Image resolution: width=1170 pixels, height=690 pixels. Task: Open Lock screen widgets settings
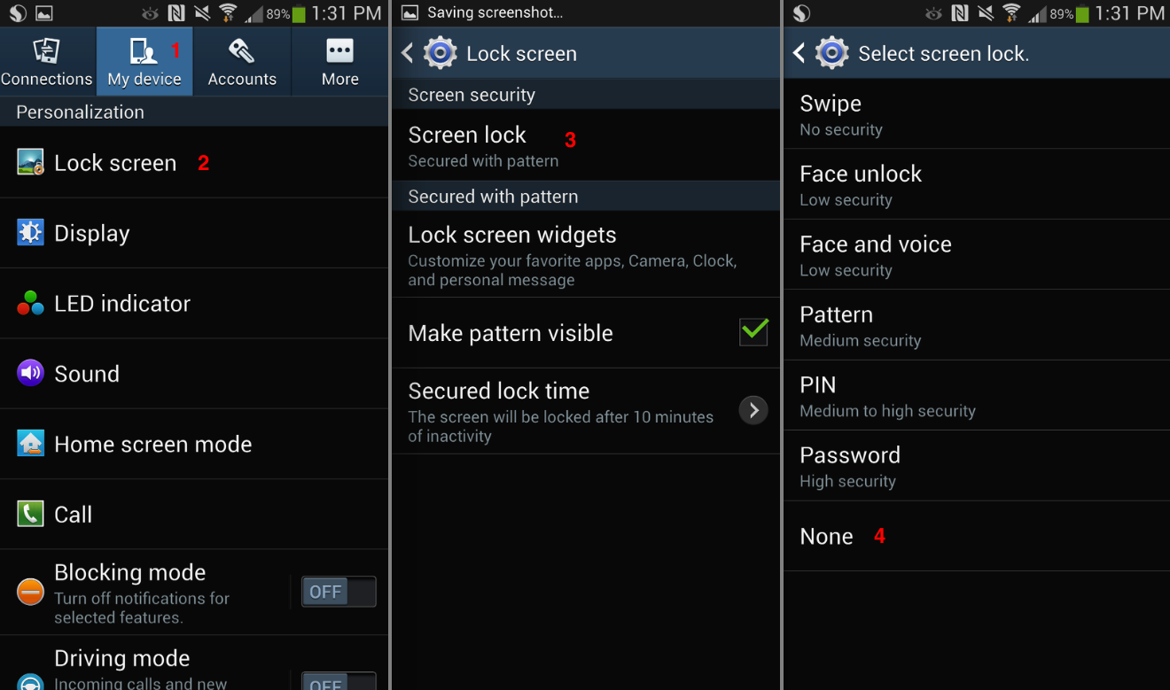(586, 254)
